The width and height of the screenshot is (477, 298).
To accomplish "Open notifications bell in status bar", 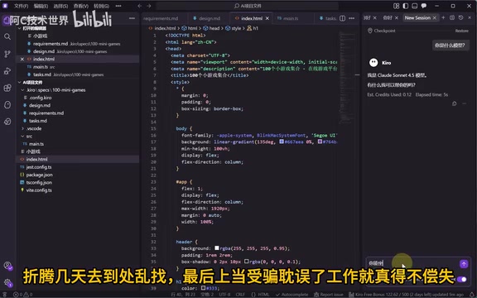I will 472,295.
